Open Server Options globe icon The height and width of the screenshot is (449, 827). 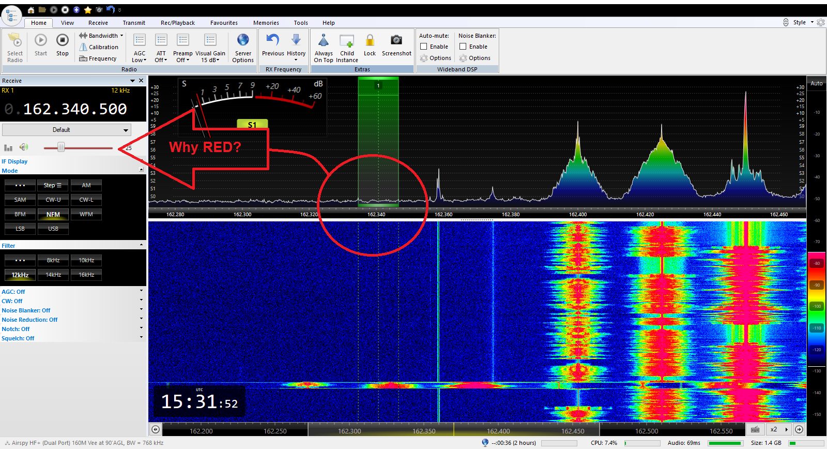pos(243,40)
